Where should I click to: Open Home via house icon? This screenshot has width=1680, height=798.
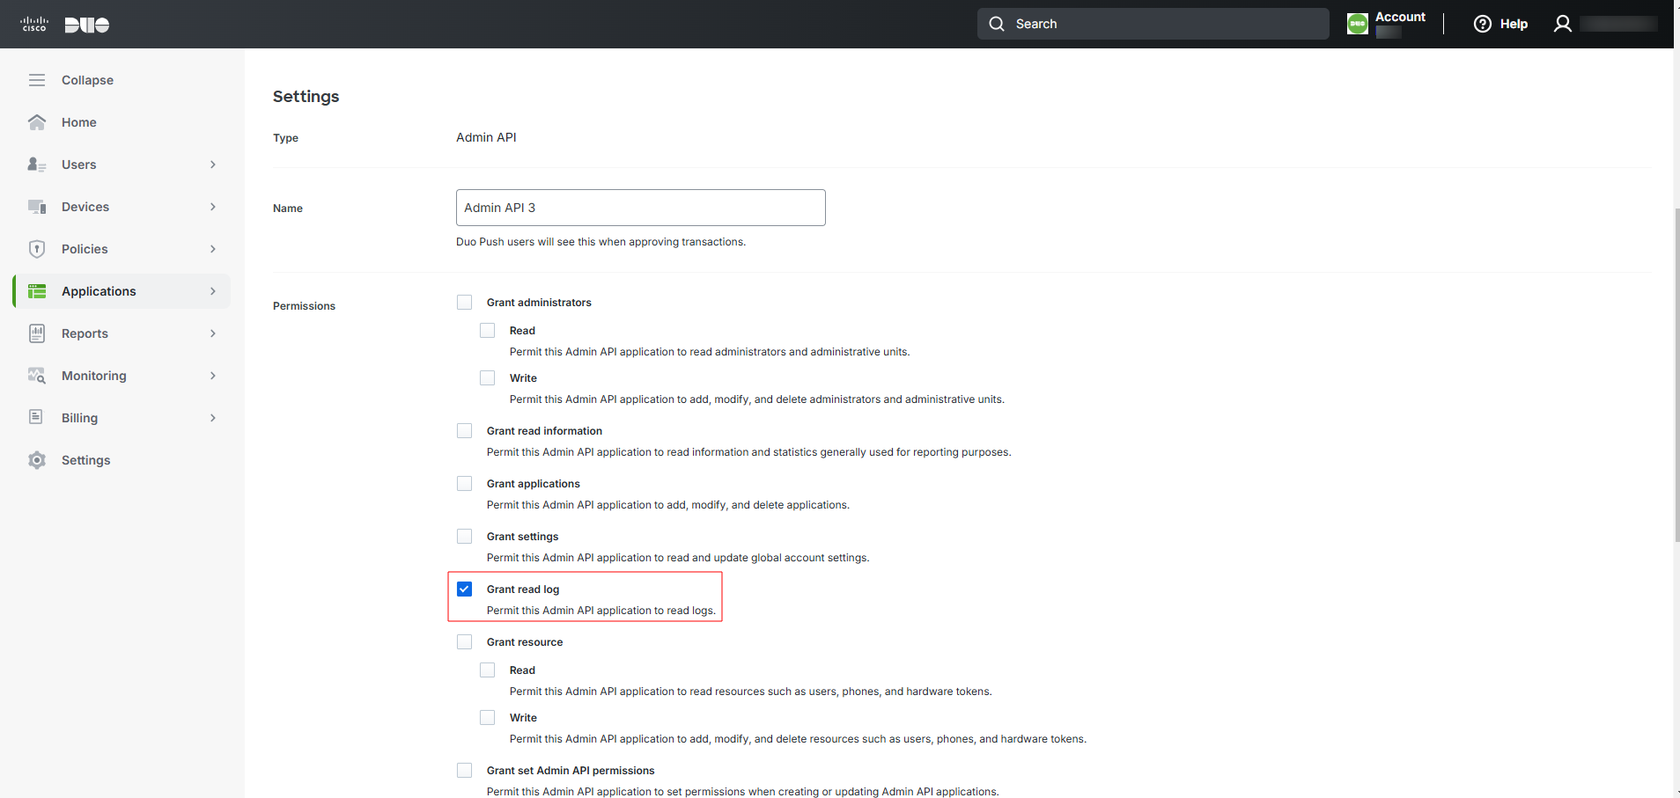click(x=37, y=122)
